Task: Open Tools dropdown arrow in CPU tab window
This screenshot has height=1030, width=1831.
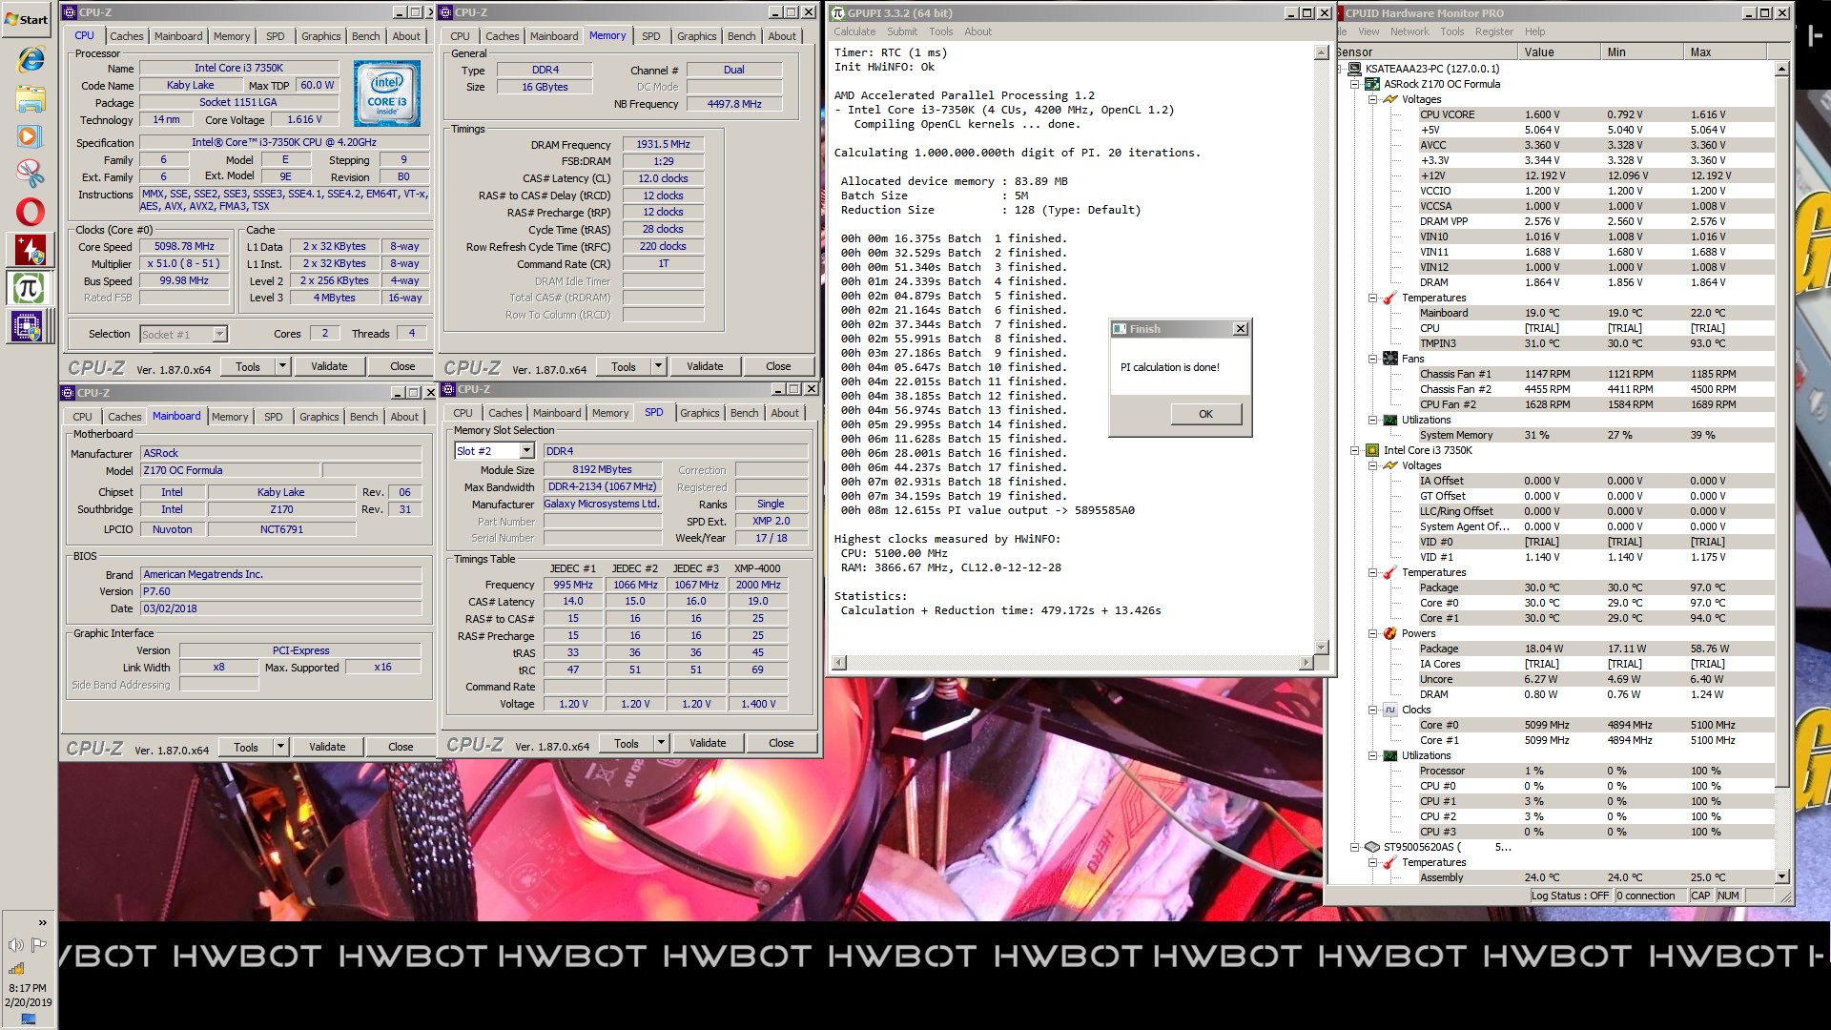Action: 282,366
